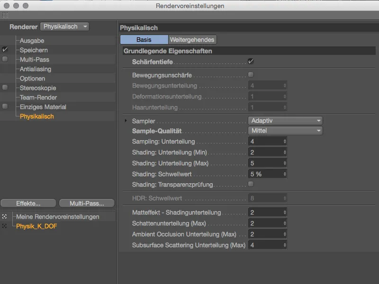Open the Sampler dropdown showing Adaptiv
The height and width of the screenshot is (284, 379).
click(285, 121)
